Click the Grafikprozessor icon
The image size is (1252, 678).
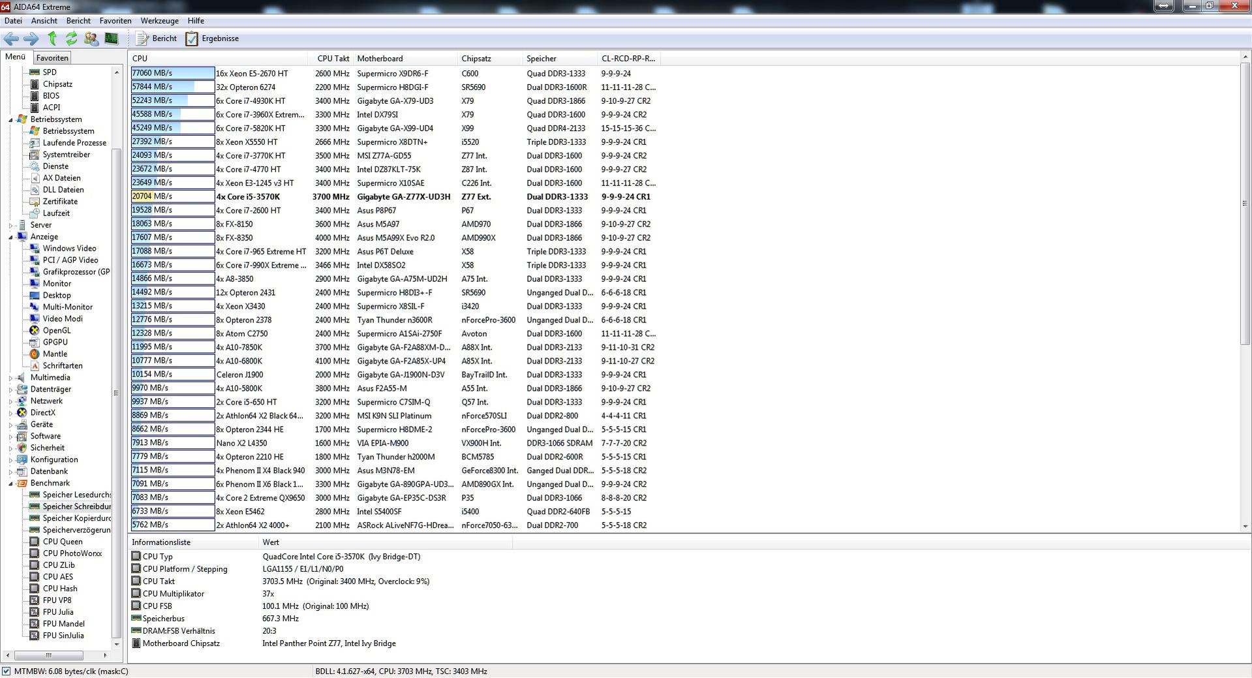coord(35,272)
